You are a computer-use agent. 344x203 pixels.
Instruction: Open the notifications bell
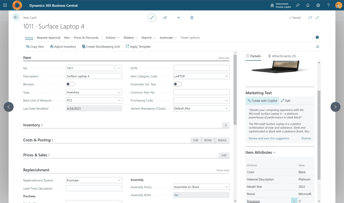pos(307,5)
